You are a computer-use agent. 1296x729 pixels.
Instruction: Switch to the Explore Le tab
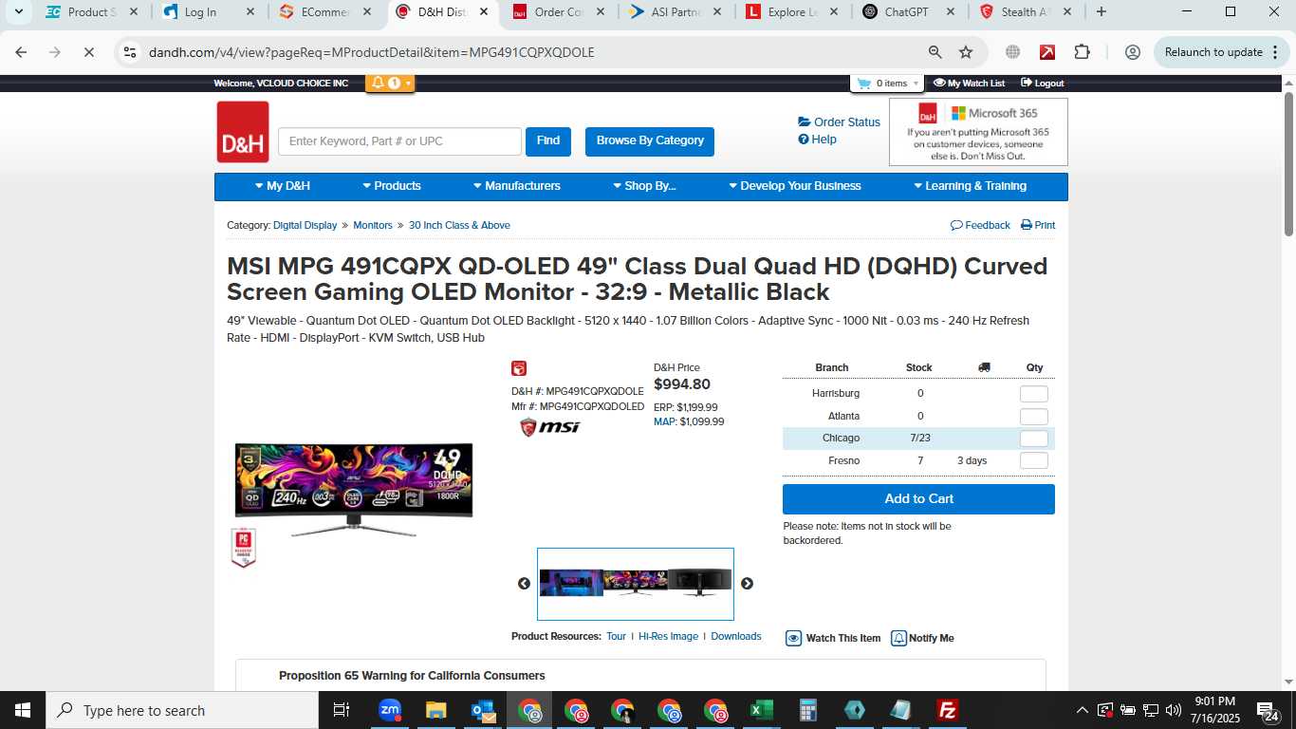tap(792, 12)
